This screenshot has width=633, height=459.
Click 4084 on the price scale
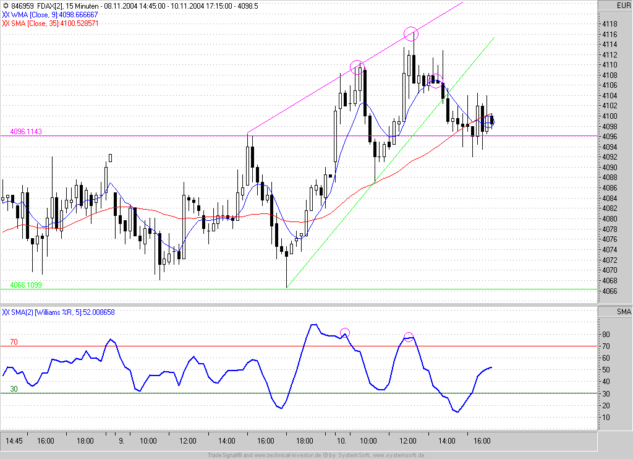[610, 199]
